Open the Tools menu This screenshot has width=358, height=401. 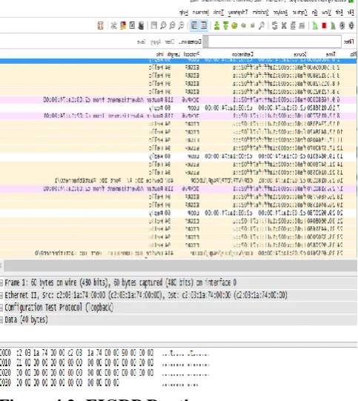pyautogui.click(x=219, y=13)
